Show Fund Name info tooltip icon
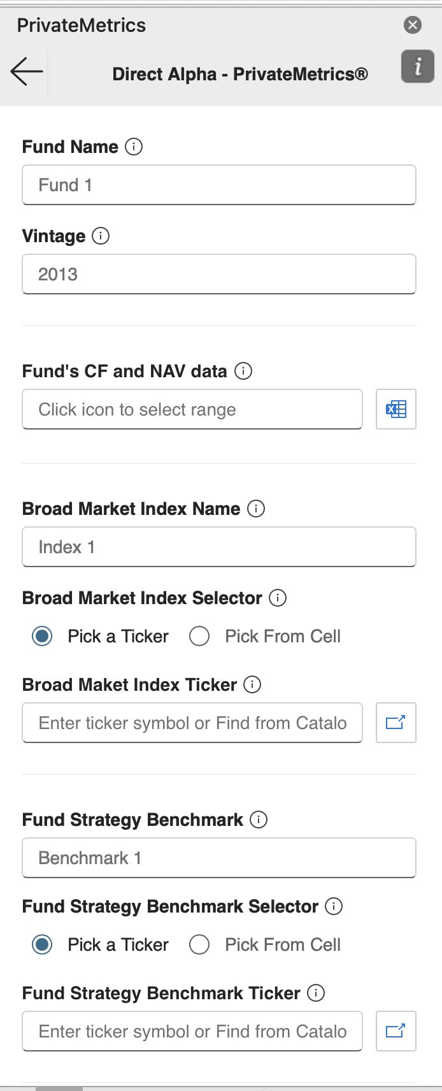Viewport: 442px width, 1091px height. [134, 147]
